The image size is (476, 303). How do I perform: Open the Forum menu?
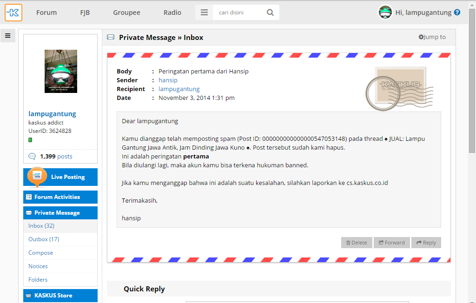pyautogui.click(x=46, y=13)
